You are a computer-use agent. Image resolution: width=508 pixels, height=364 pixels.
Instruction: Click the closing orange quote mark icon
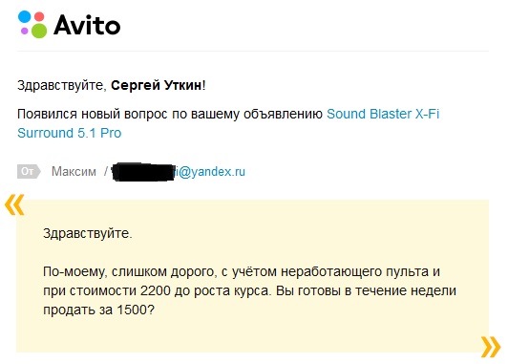click(x=491, y=347)
